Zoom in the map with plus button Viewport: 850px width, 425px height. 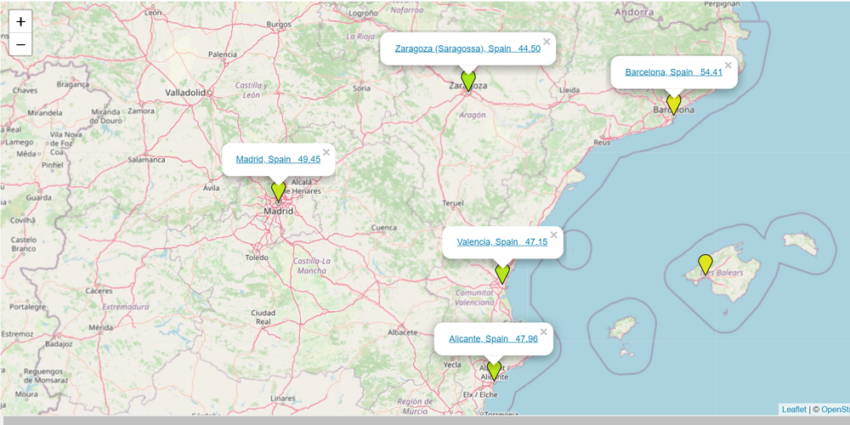coord(20,22)
